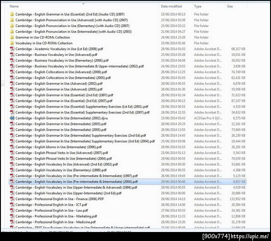Select Vocabulary (Pre-intermediate & Intermediate) (1997).pdf

77,176
